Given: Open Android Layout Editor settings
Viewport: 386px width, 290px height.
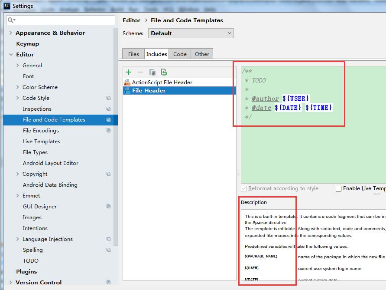Looking at the screenshot, I should pos(51,163).
